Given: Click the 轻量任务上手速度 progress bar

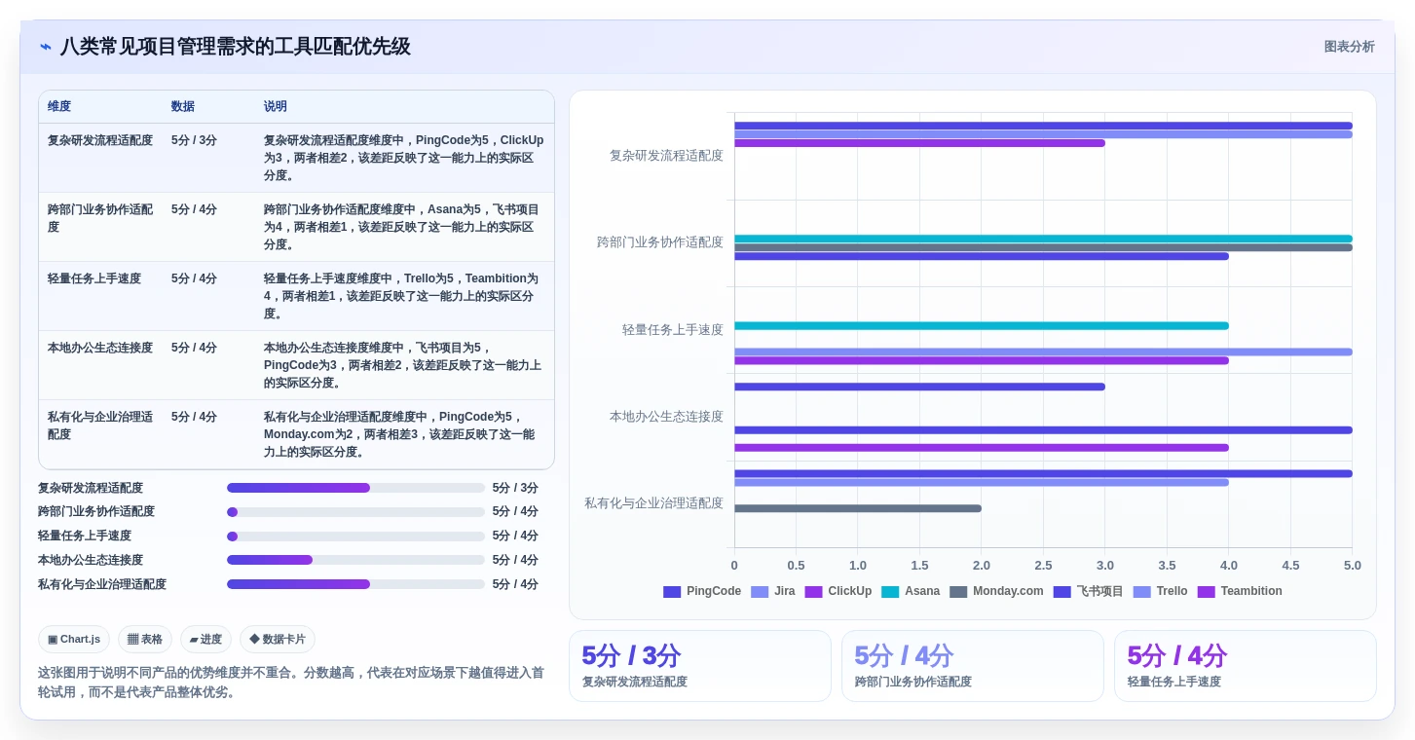Looking at the screenshot, I should pos(355,536).
